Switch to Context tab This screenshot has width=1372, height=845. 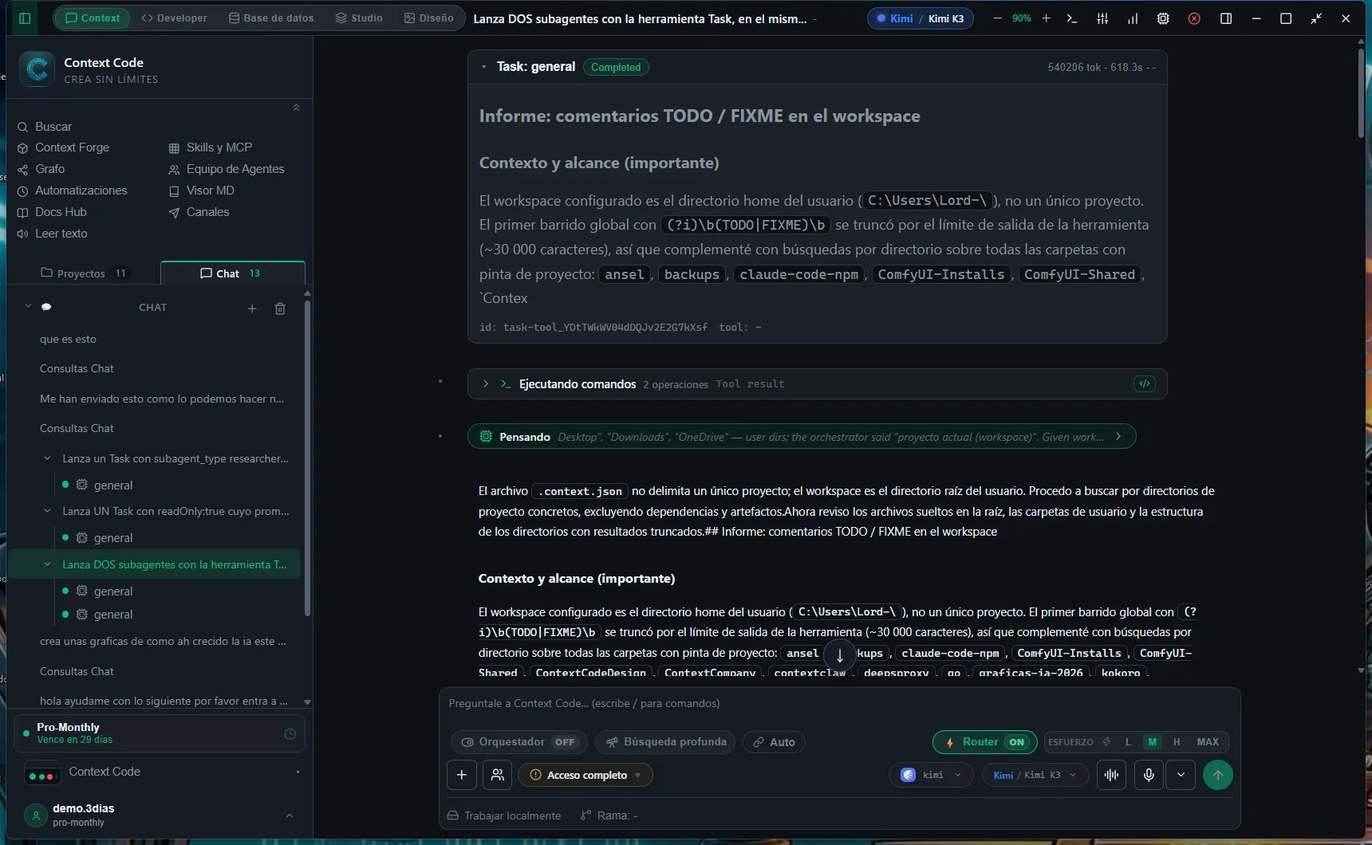(x=93, y=18)
